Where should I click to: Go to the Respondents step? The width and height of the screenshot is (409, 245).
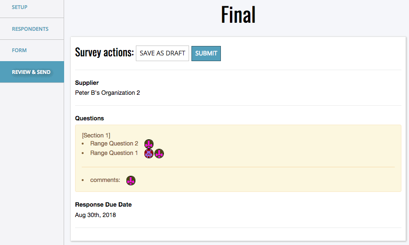click(x=30, y=29)
